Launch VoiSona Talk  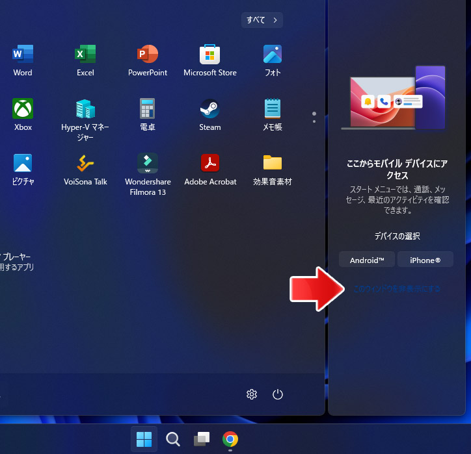coord(85,170)
